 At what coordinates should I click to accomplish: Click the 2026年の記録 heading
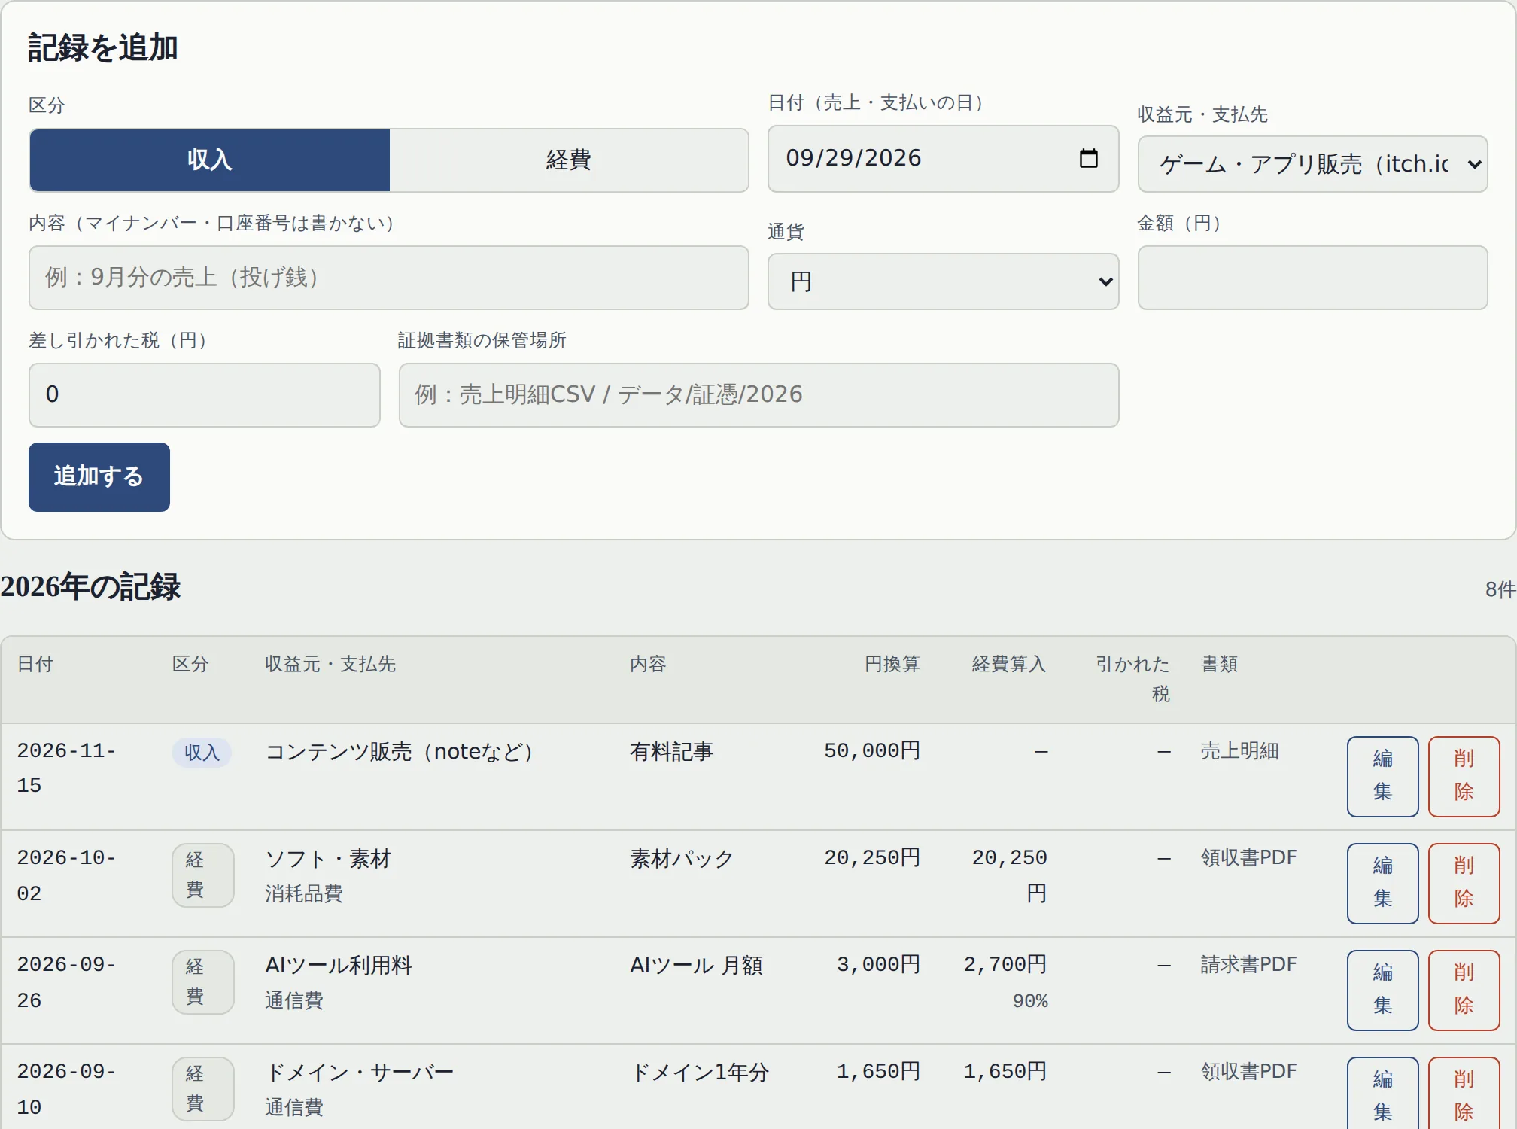pos(90,586)
